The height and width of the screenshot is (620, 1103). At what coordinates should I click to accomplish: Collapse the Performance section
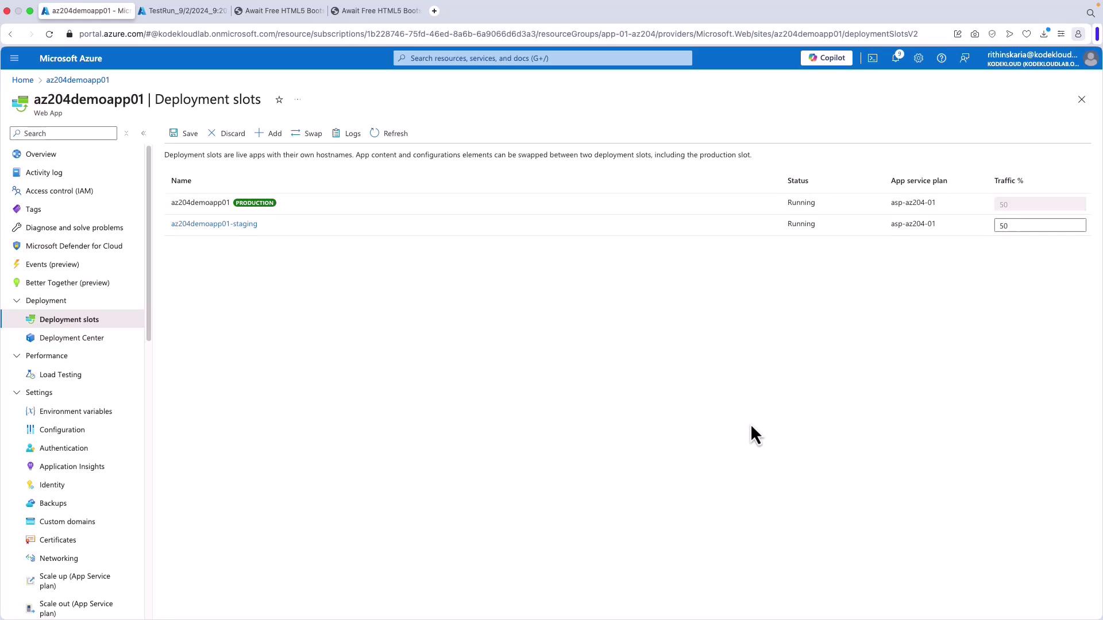pyautogui.click(x=17, y=356)
